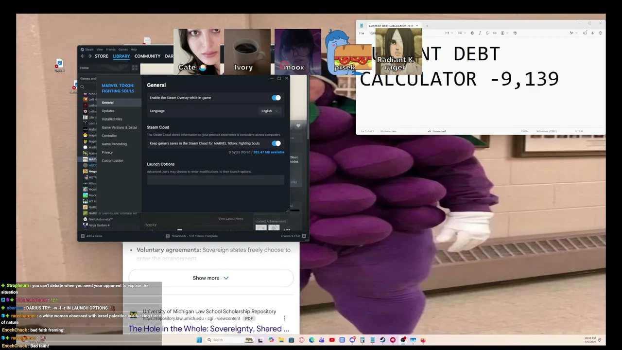Go to the Steam LIBRARY tab
The height and width of the screenshot is (350, 622).
point(121,56)
